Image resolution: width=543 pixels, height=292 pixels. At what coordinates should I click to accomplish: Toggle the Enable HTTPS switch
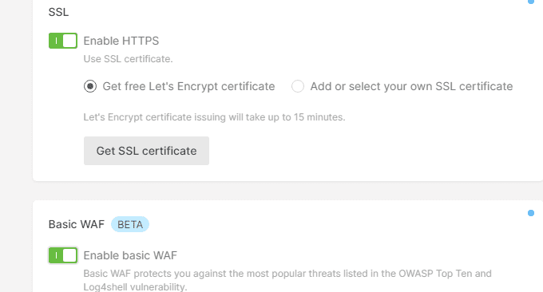coord(63,41)
